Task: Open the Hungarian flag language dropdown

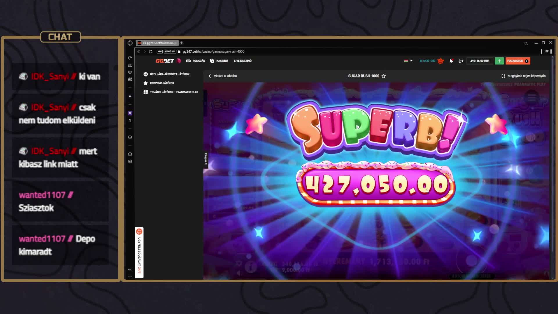Action: click(408, 61)
